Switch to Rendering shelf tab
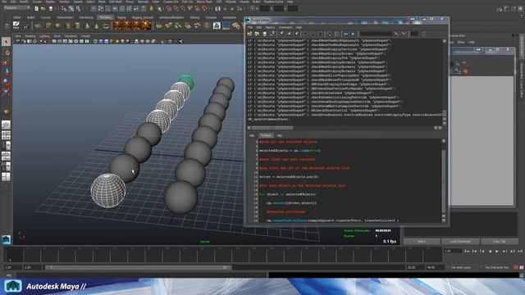 click(x=86, y=17)
